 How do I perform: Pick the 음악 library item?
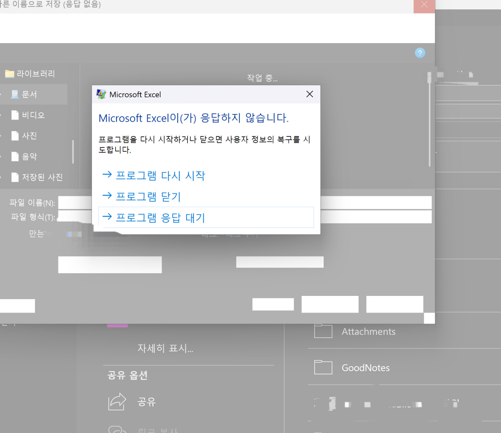pos(29,156)
